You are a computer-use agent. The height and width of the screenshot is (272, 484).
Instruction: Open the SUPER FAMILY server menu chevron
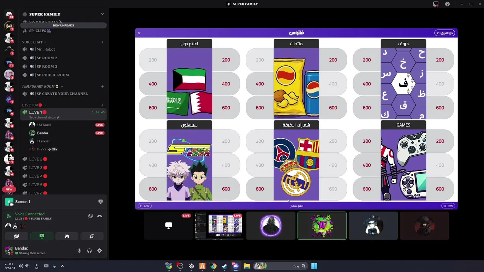click(102, 14)
